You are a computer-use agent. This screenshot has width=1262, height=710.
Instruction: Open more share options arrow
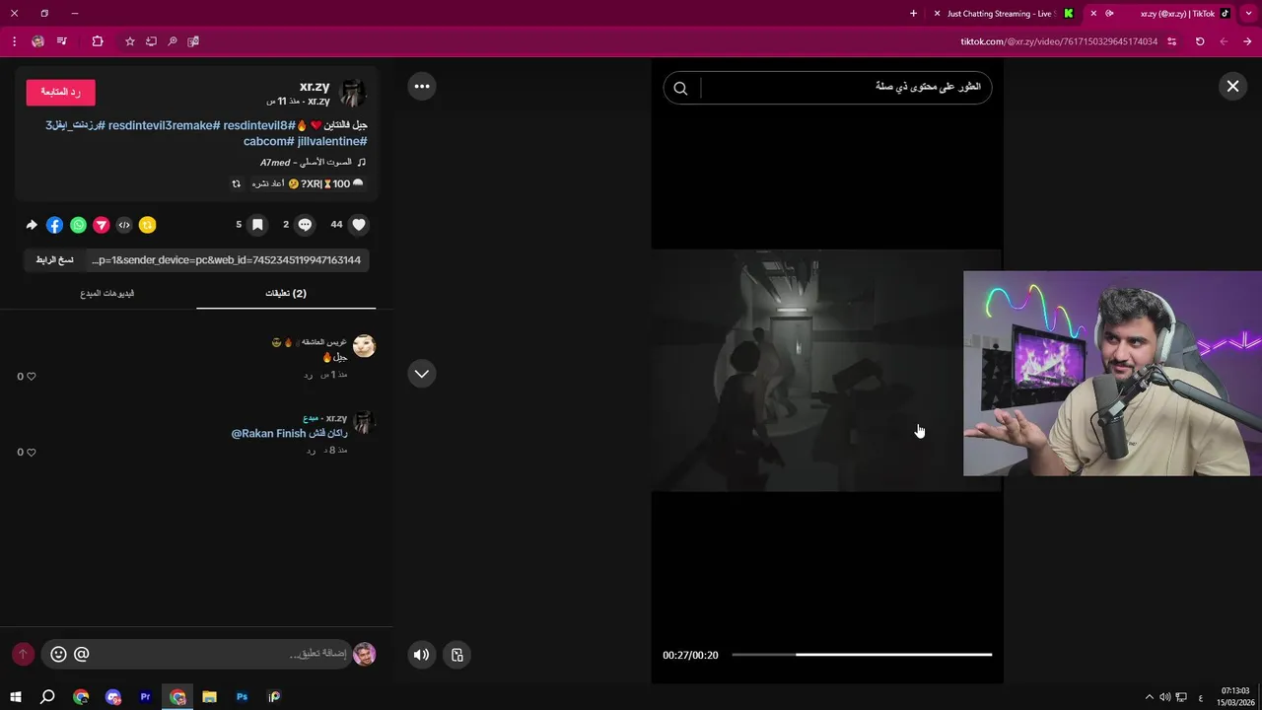(x=32, y=225)
